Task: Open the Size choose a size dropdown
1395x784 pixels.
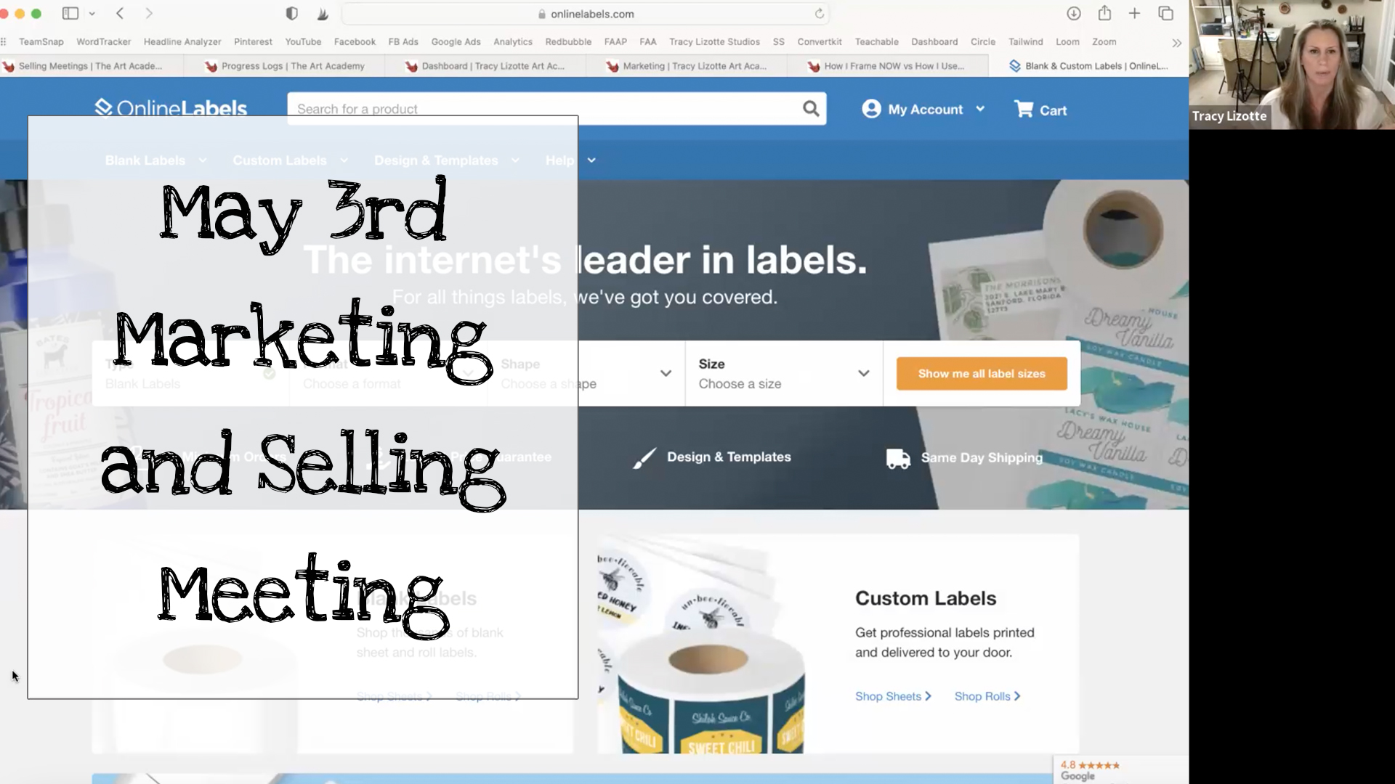Action: pyautogui.click(x=784, y=373)
